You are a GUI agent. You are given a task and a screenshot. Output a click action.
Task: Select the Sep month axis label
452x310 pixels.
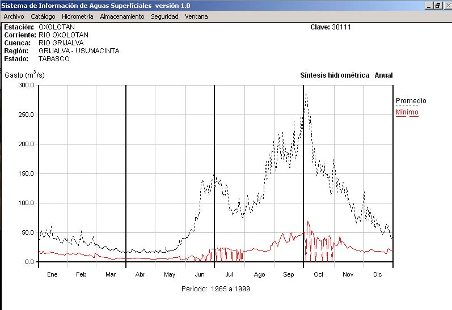tap(289, 274)
